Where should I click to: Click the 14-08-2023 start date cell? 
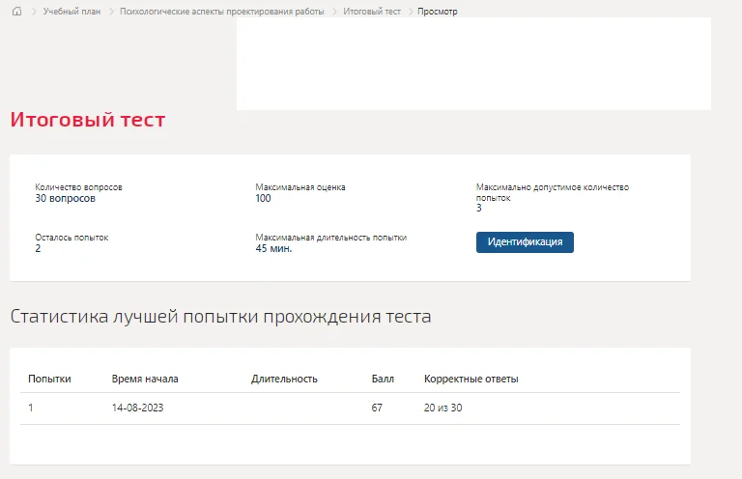click(x=138, y=408)
